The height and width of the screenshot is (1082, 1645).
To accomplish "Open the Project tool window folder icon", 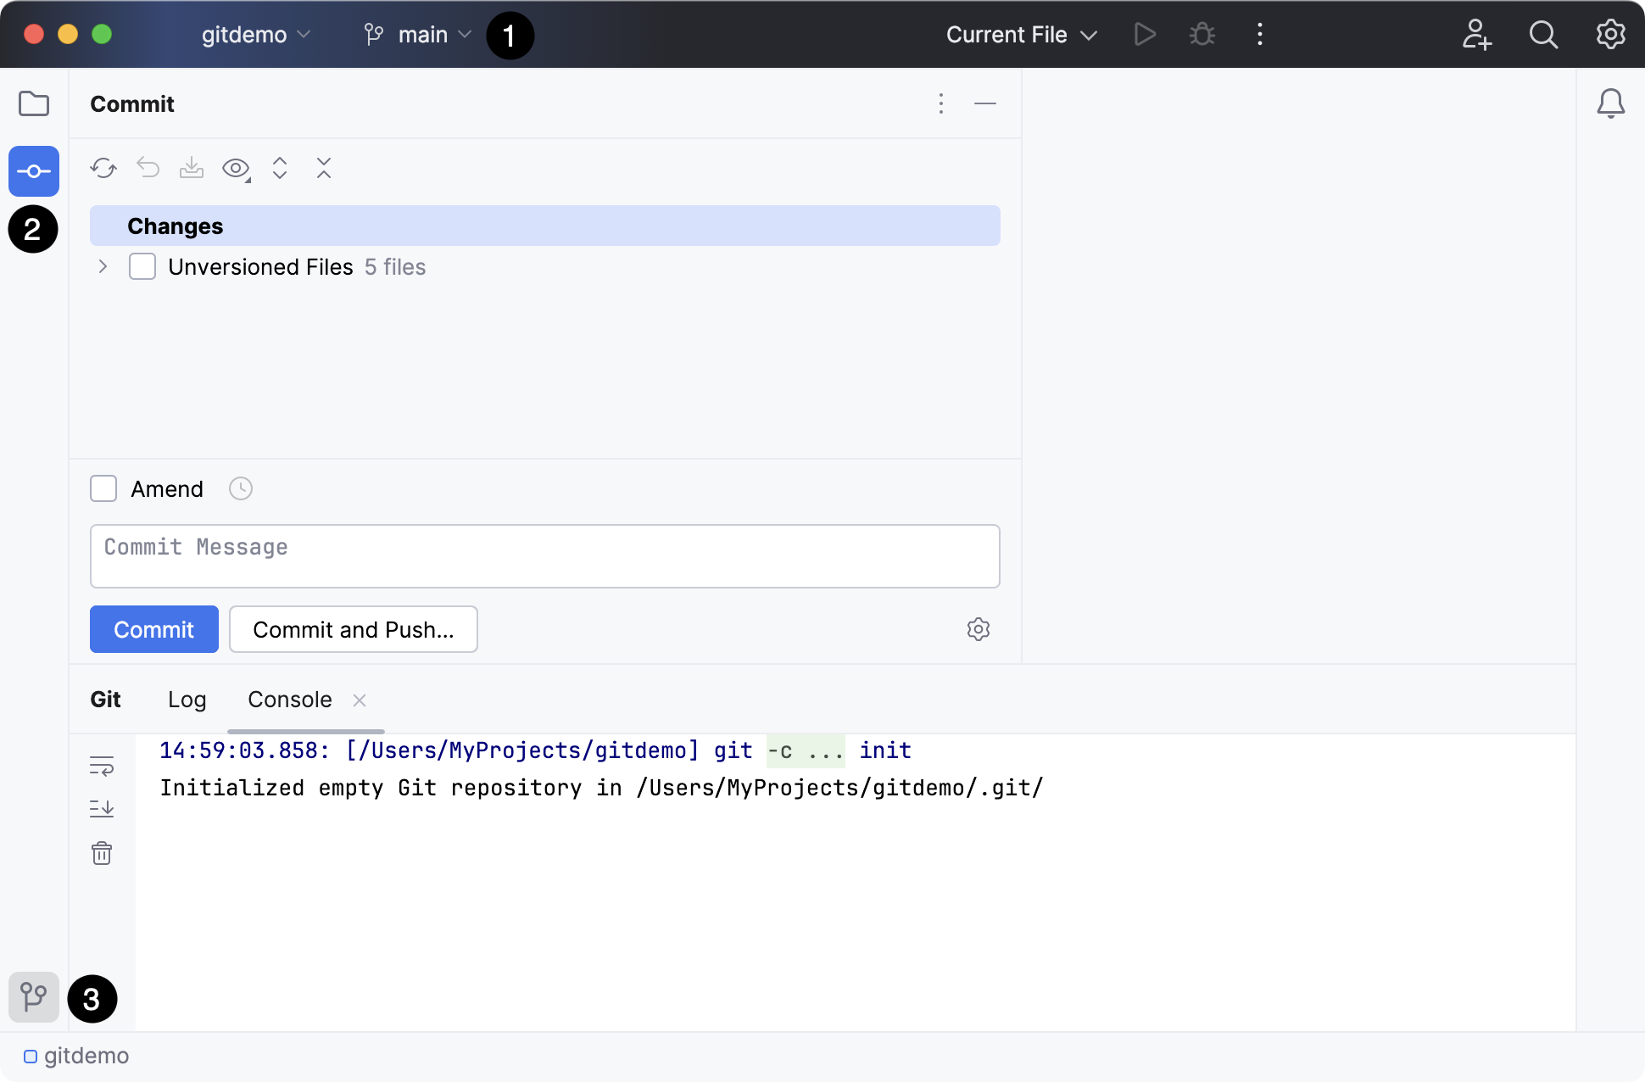I will point(34,103).
